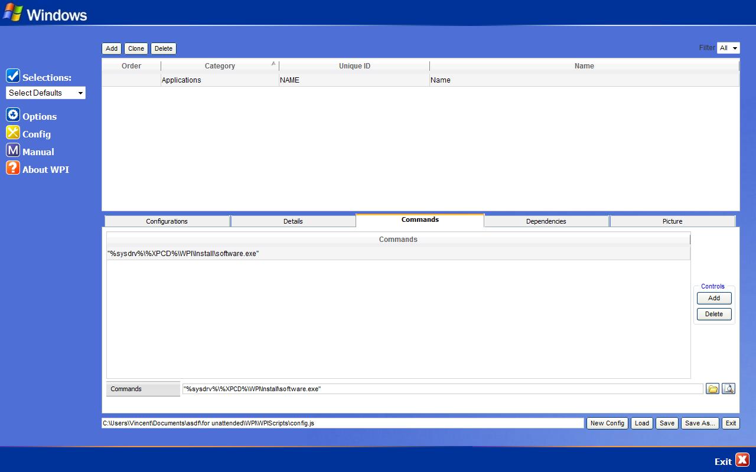
Task: Open the Select Defaults dropdown
Action: pos(45,93)
